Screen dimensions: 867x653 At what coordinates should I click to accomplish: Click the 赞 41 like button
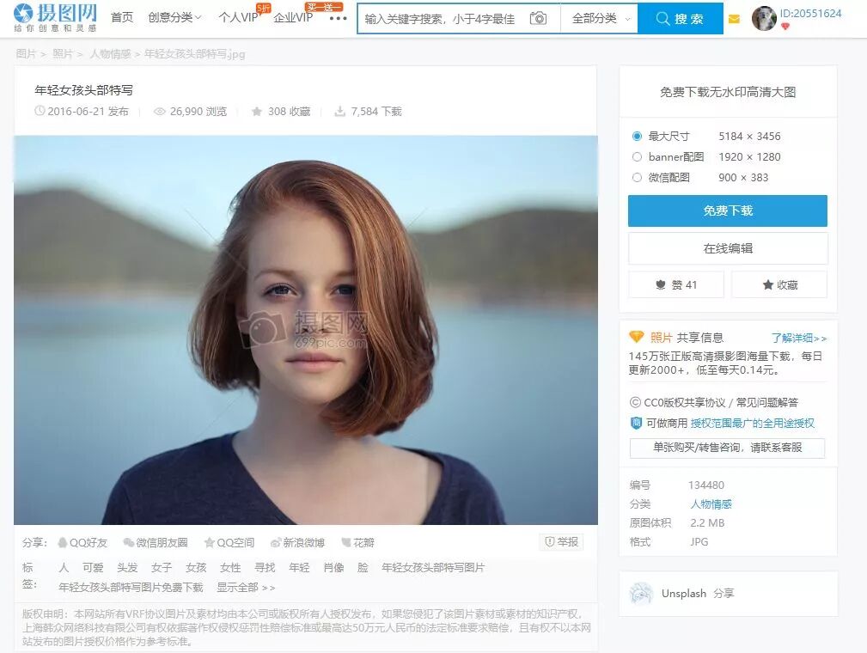(676, 284)
